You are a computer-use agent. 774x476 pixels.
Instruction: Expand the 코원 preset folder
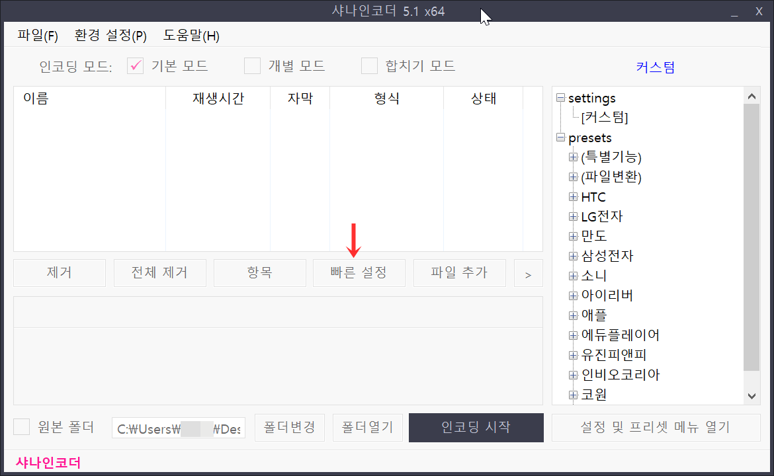(x=573, y=395)
